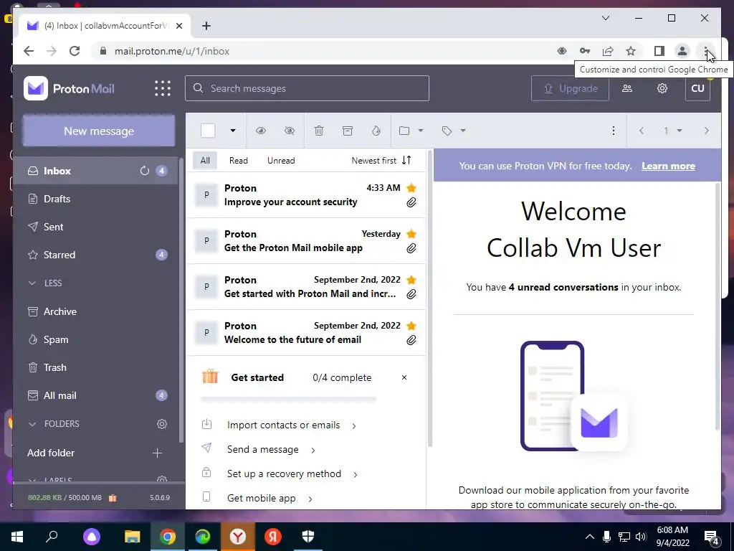Collapse the FOLDERS section
734x551 pixels.
pyautogui.click(x=54, y=423)
